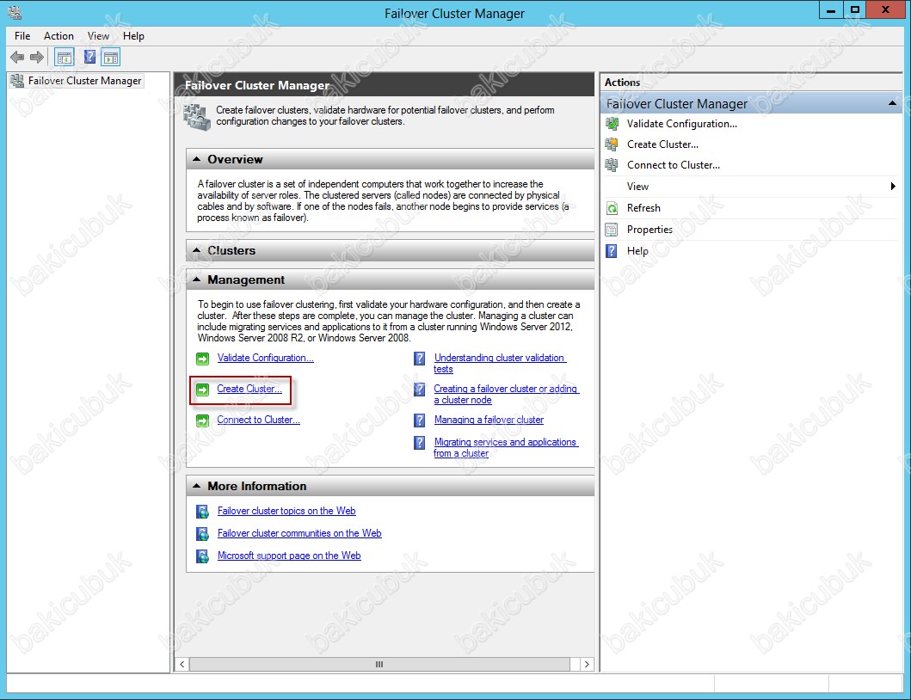Choose Properties in Actions pane
The height and width of the screenshot is (700, 911).
coord(649,230)
